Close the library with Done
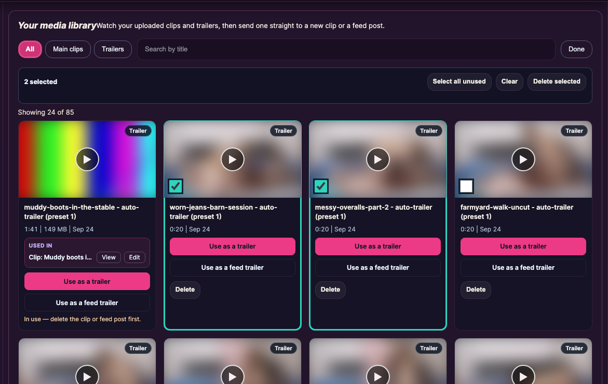 click(576, 49)
